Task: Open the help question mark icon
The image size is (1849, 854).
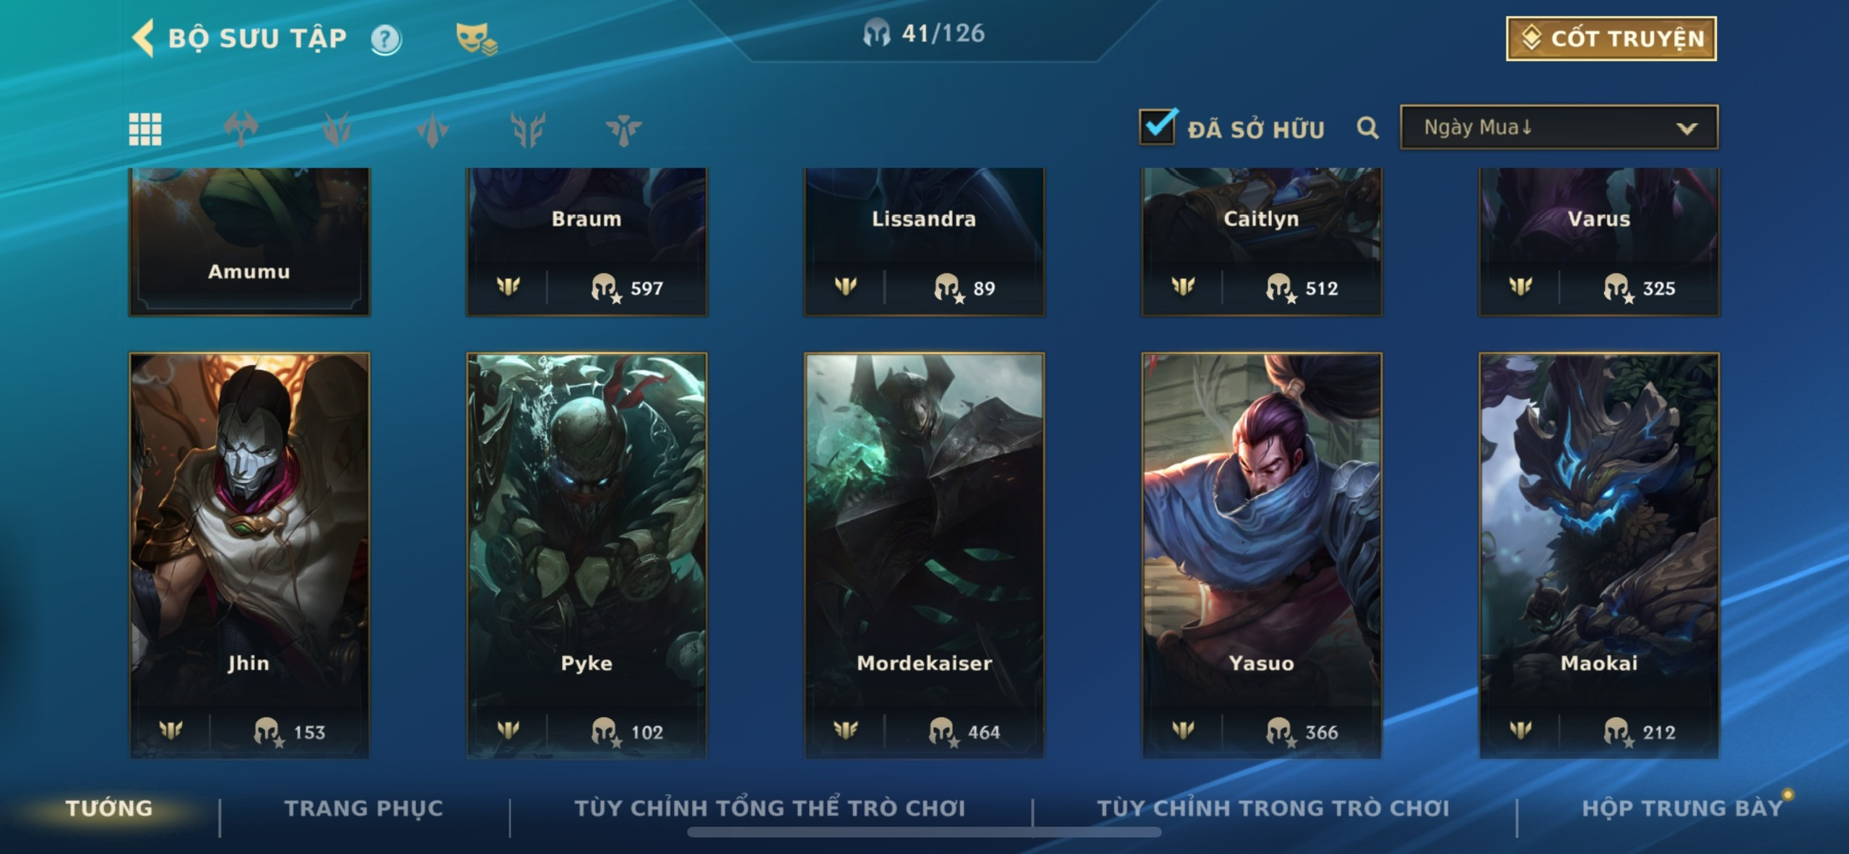Action: pos(386,39)
